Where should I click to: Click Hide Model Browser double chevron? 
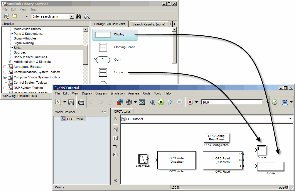point(115,180)
